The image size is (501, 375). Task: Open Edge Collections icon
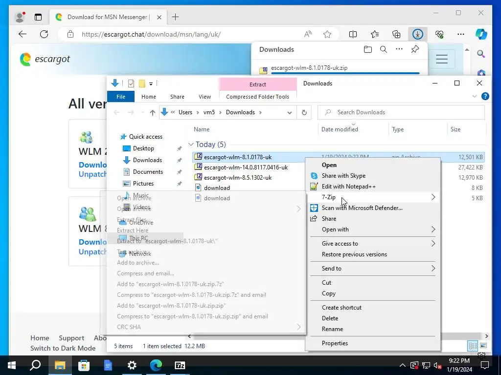click(396, 34)
